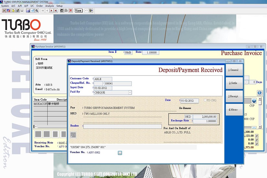Switch to the 4.Memo section
Screen dimensions: 267x178
click(x=234, y=109)
